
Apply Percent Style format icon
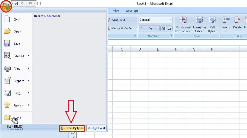(x=151, y=28)
